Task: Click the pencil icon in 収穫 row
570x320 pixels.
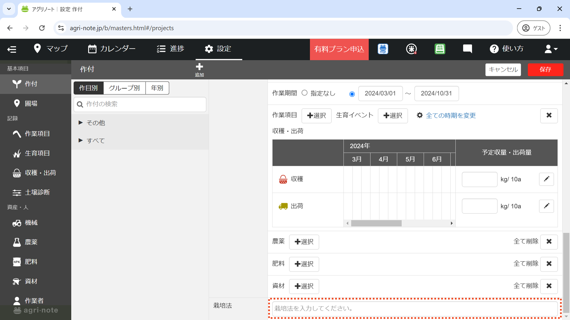Action: (x=546, y=179)
